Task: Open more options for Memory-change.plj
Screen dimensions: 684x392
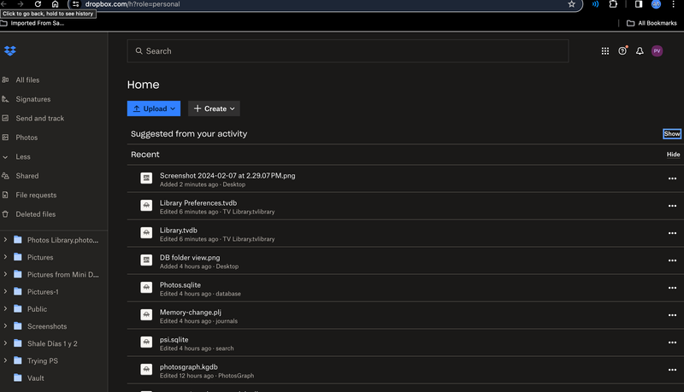Action: [x=672, y=315]
